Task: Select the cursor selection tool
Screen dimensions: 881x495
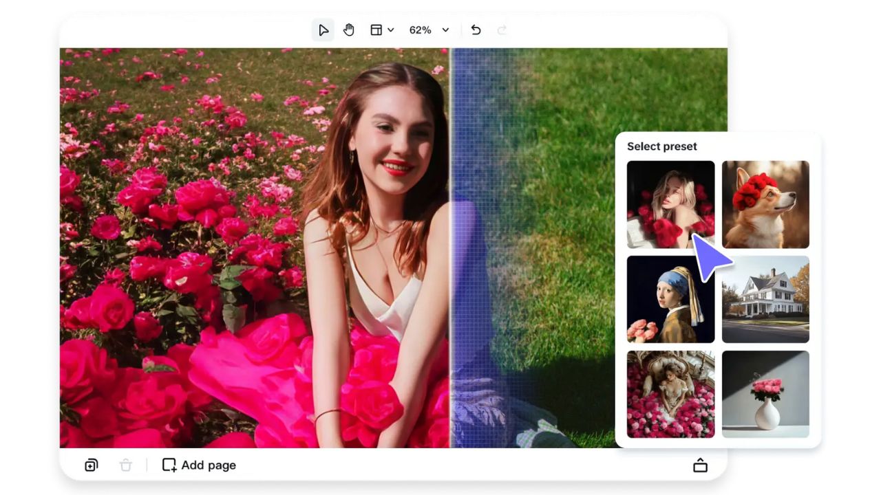Action: tap(323, 30)
